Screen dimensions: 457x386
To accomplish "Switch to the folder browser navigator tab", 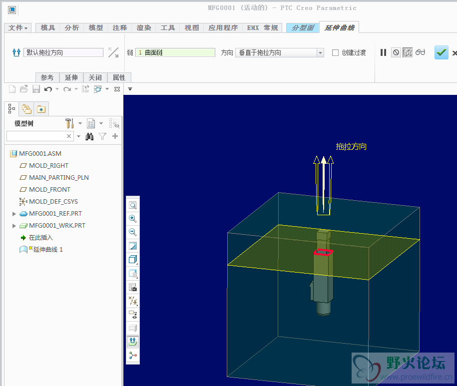I will (x=26, y=109).
